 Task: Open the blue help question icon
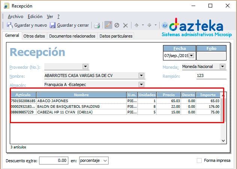tap(165, 25)
